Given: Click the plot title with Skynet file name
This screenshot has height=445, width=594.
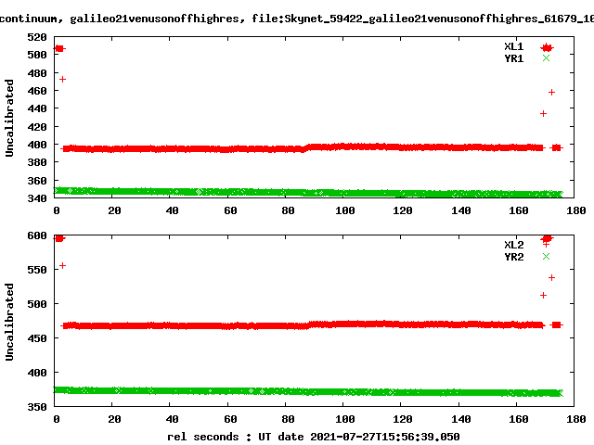Looking at the screenshot, I should (x=297, y=19).
